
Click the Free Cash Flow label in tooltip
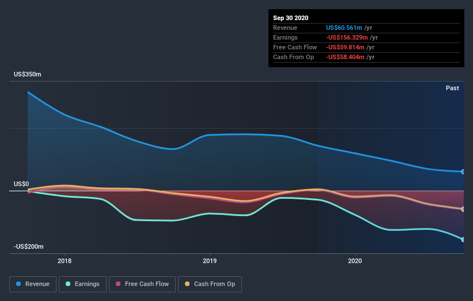click(295, 47)
